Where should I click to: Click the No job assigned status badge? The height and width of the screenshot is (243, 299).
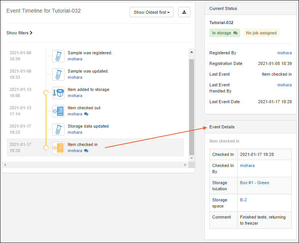(x=261, y=33)
